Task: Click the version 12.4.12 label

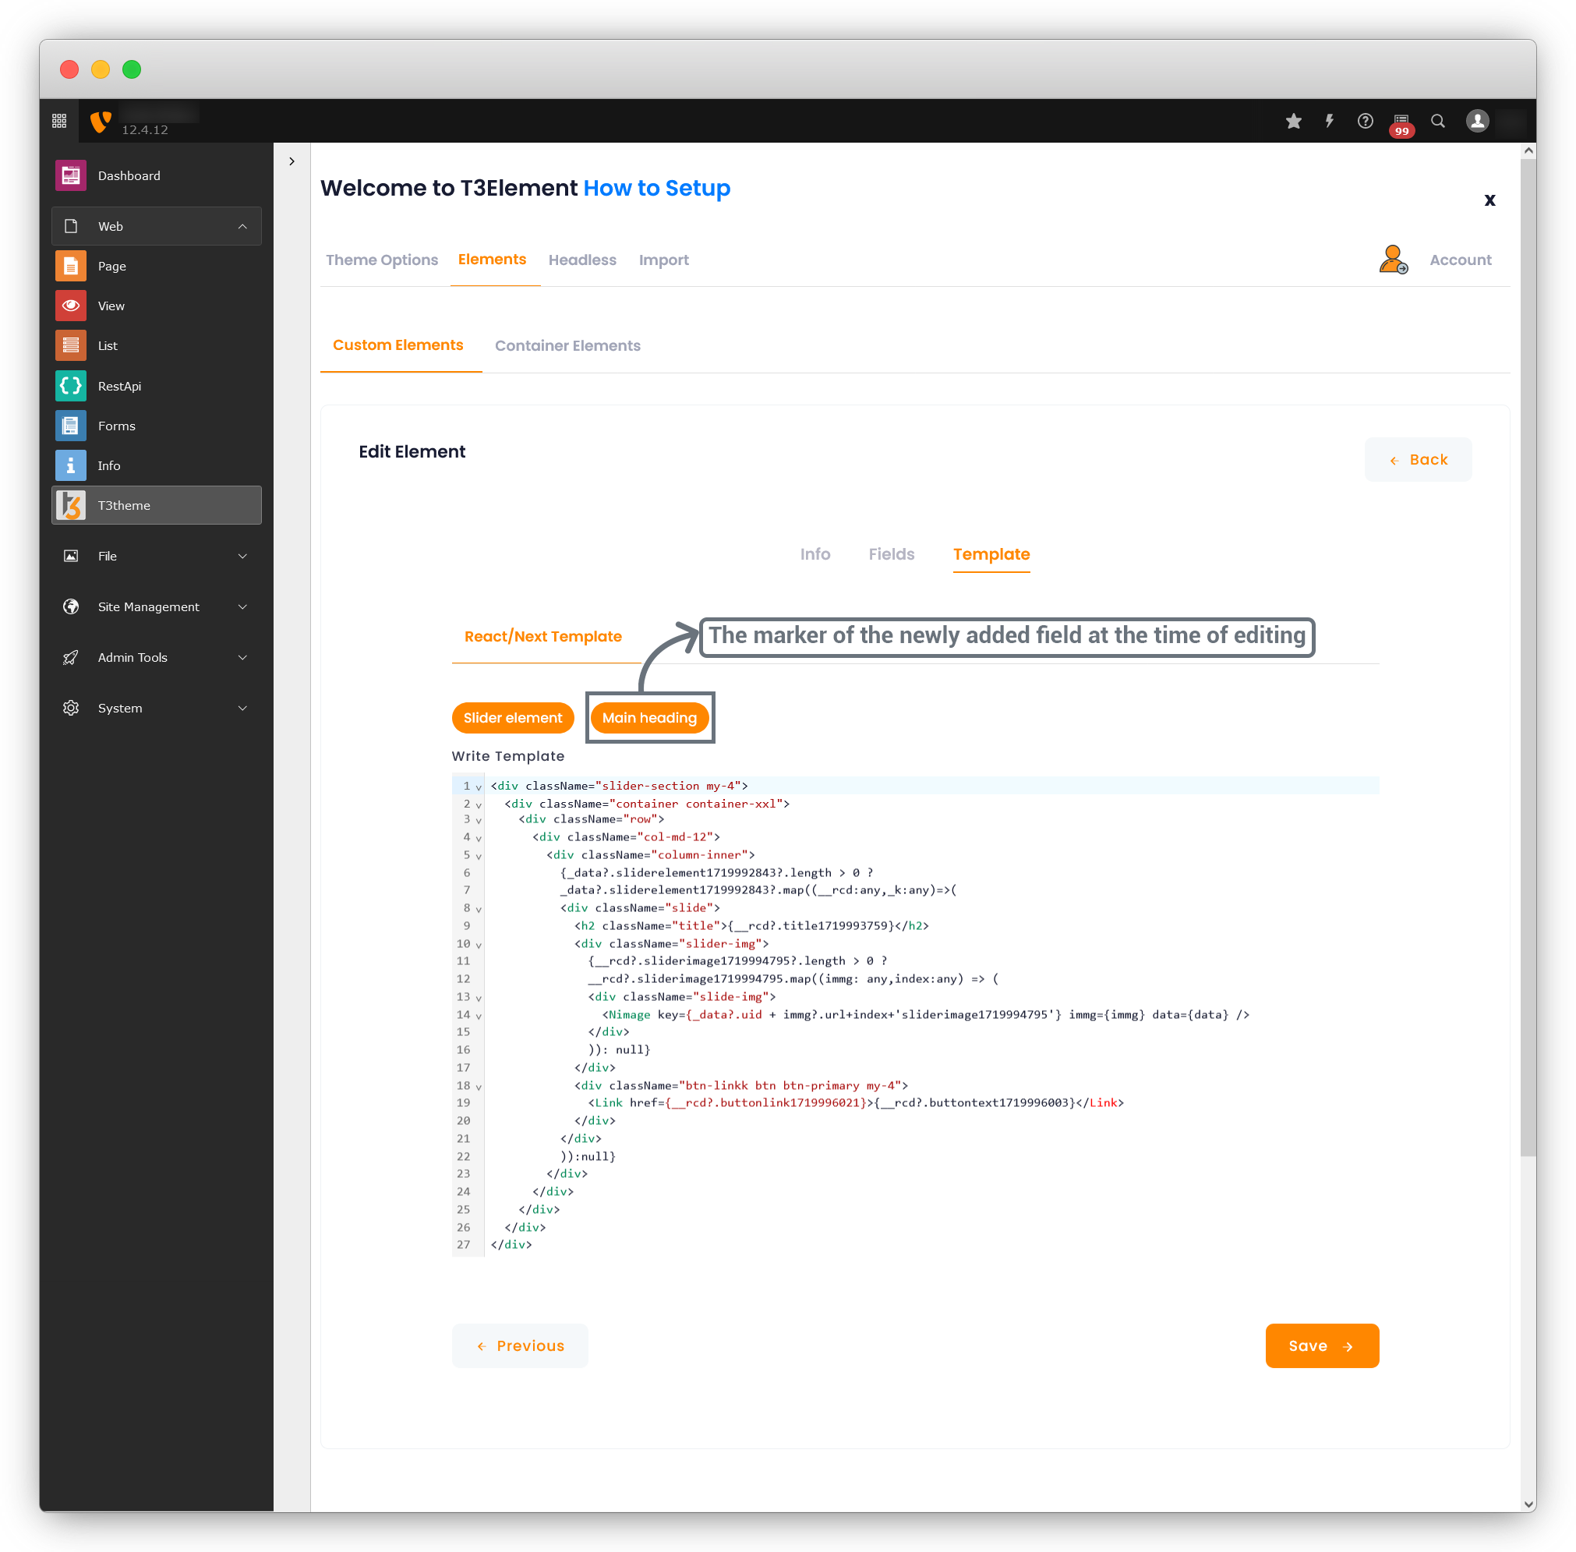Action: pos(145,129)
